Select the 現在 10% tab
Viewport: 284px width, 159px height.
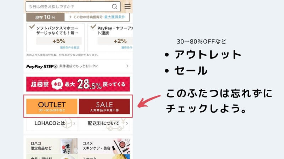click(x=45, y=17)
